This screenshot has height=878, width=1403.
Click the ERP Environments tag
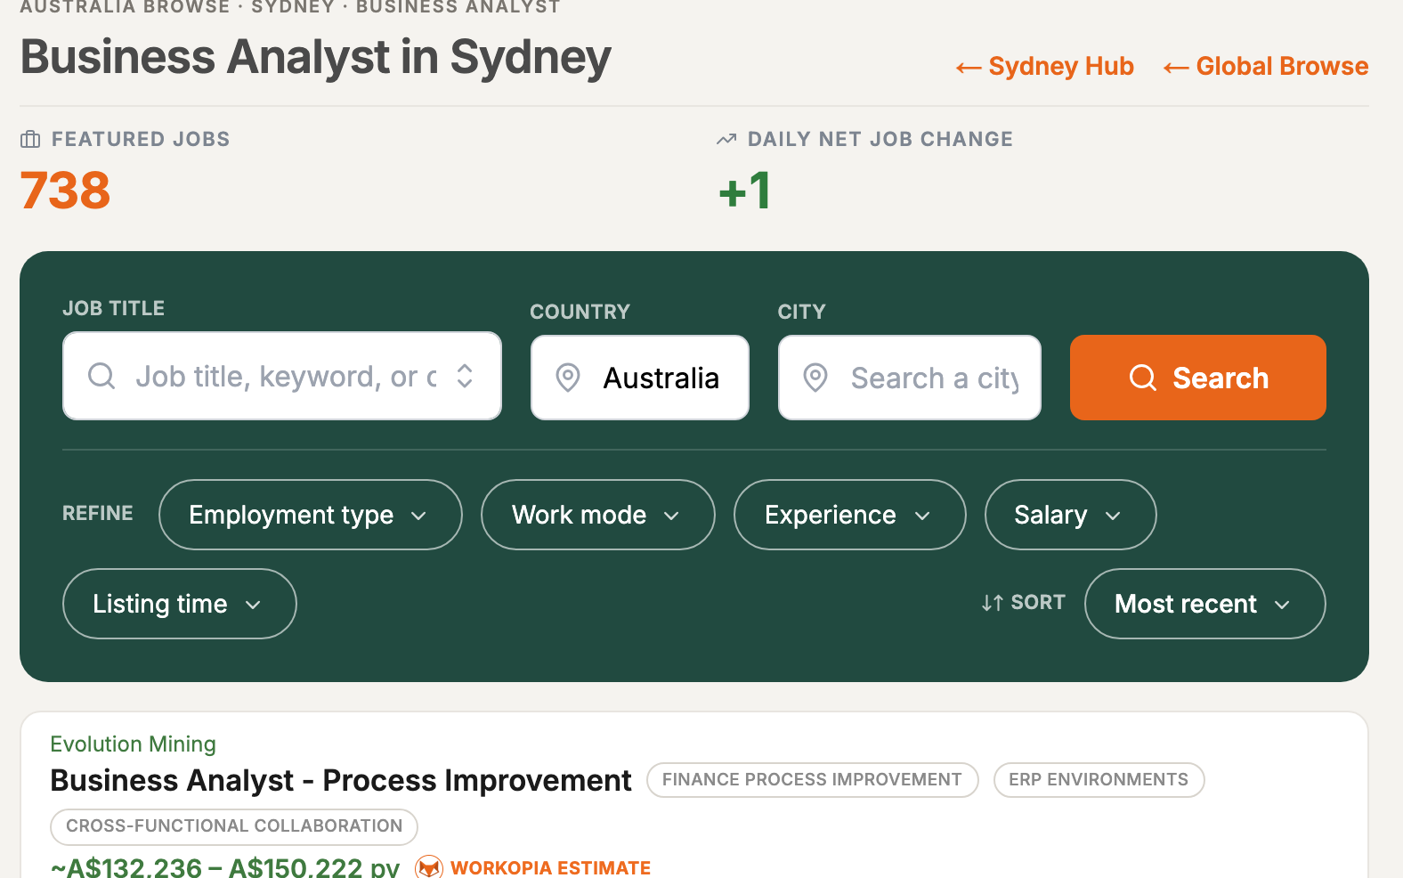[x=1099, y=780]
